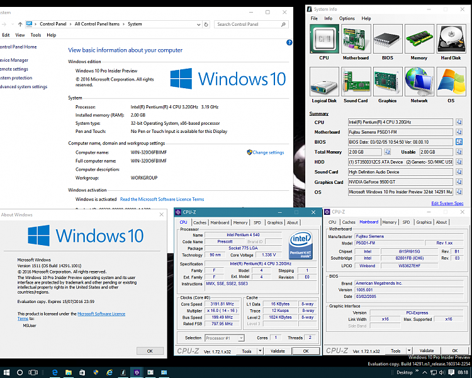
Task: Open the BIOS chip icon
Action: pyautogui.click(x=388, y=39)
